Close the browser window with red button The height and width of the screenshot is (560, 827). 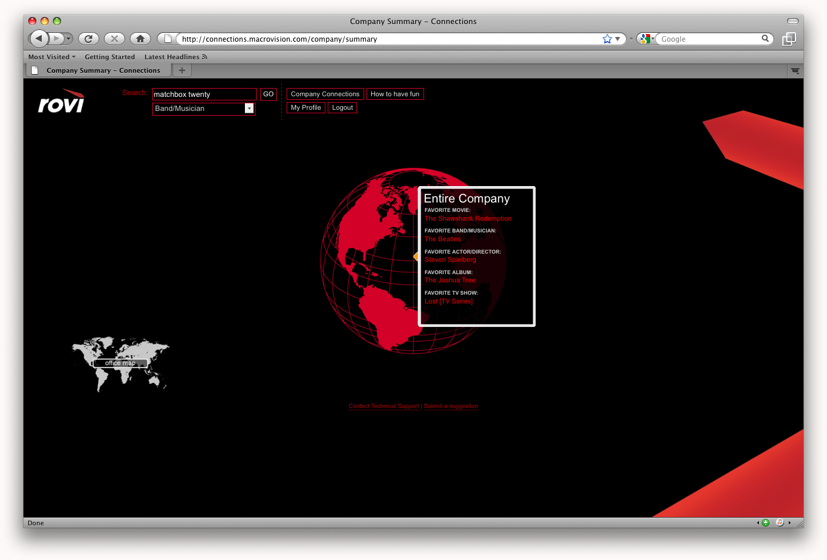coord(32,21)
